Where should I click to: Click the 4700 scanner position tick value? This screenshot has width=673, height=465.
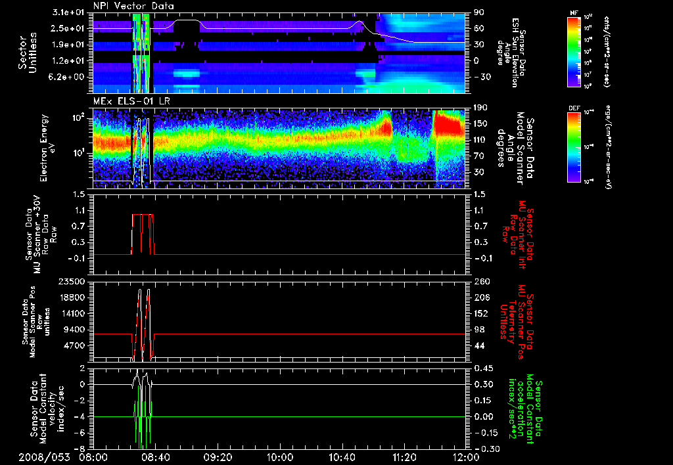74,345
